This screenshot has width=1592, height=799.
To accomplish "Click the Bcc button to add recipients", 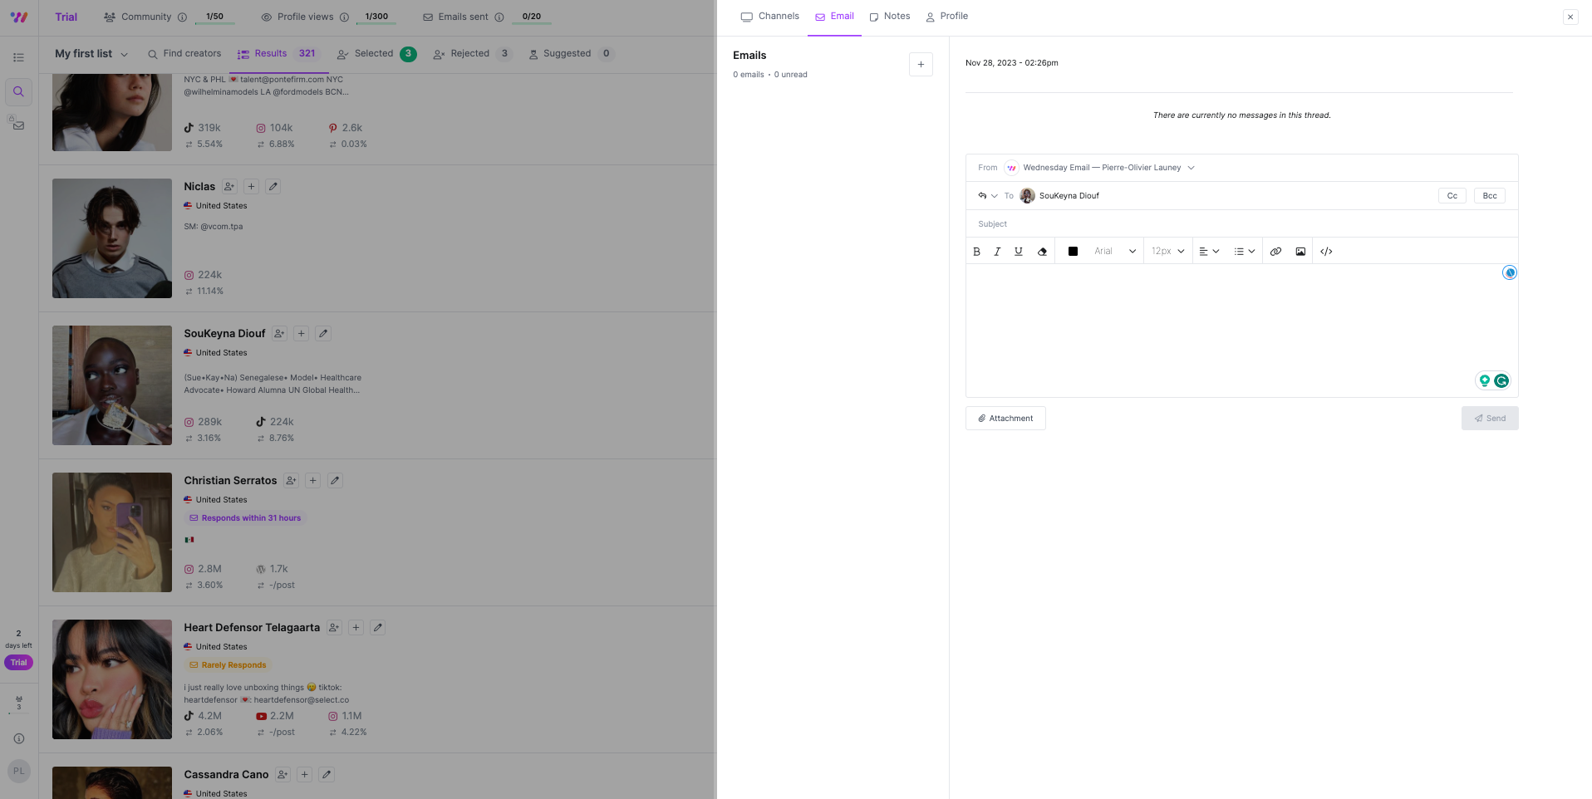I will click(1488, 195).
